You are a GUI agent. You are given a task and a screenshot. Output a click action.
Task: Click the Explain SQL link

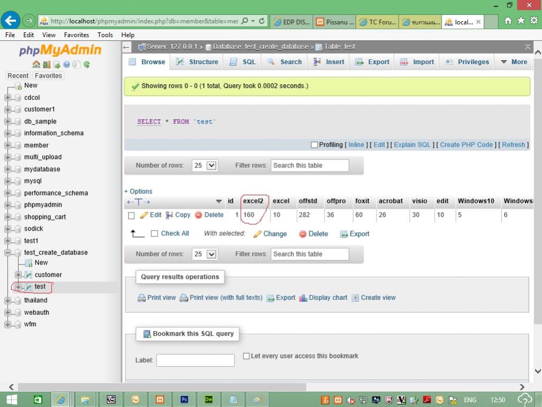(412, 145)
